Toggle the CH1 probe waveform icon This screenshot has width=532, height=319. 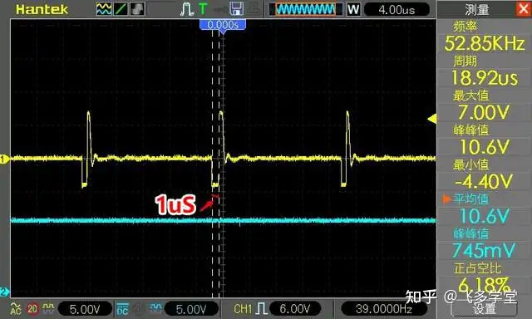pos(48,308)
